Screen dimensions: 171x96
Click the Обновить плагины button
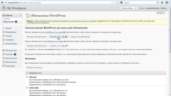point(34,67)
